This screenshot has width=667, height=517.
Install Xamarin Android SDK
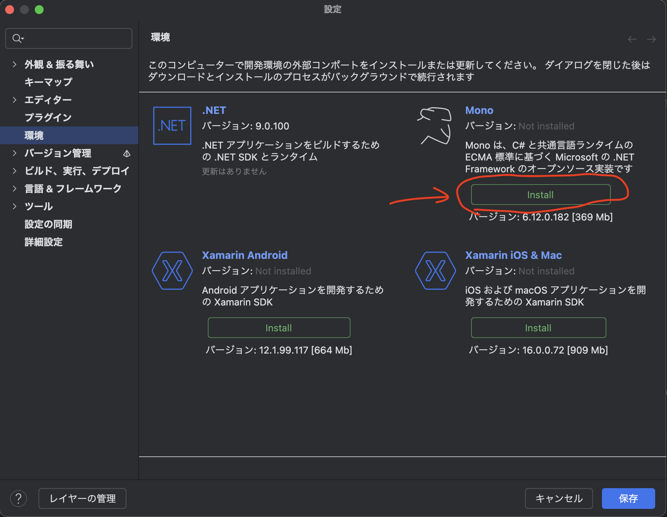point(279,327)
